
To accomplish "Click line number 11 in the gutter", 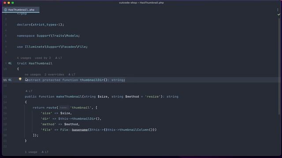I will tap(5, 80).
